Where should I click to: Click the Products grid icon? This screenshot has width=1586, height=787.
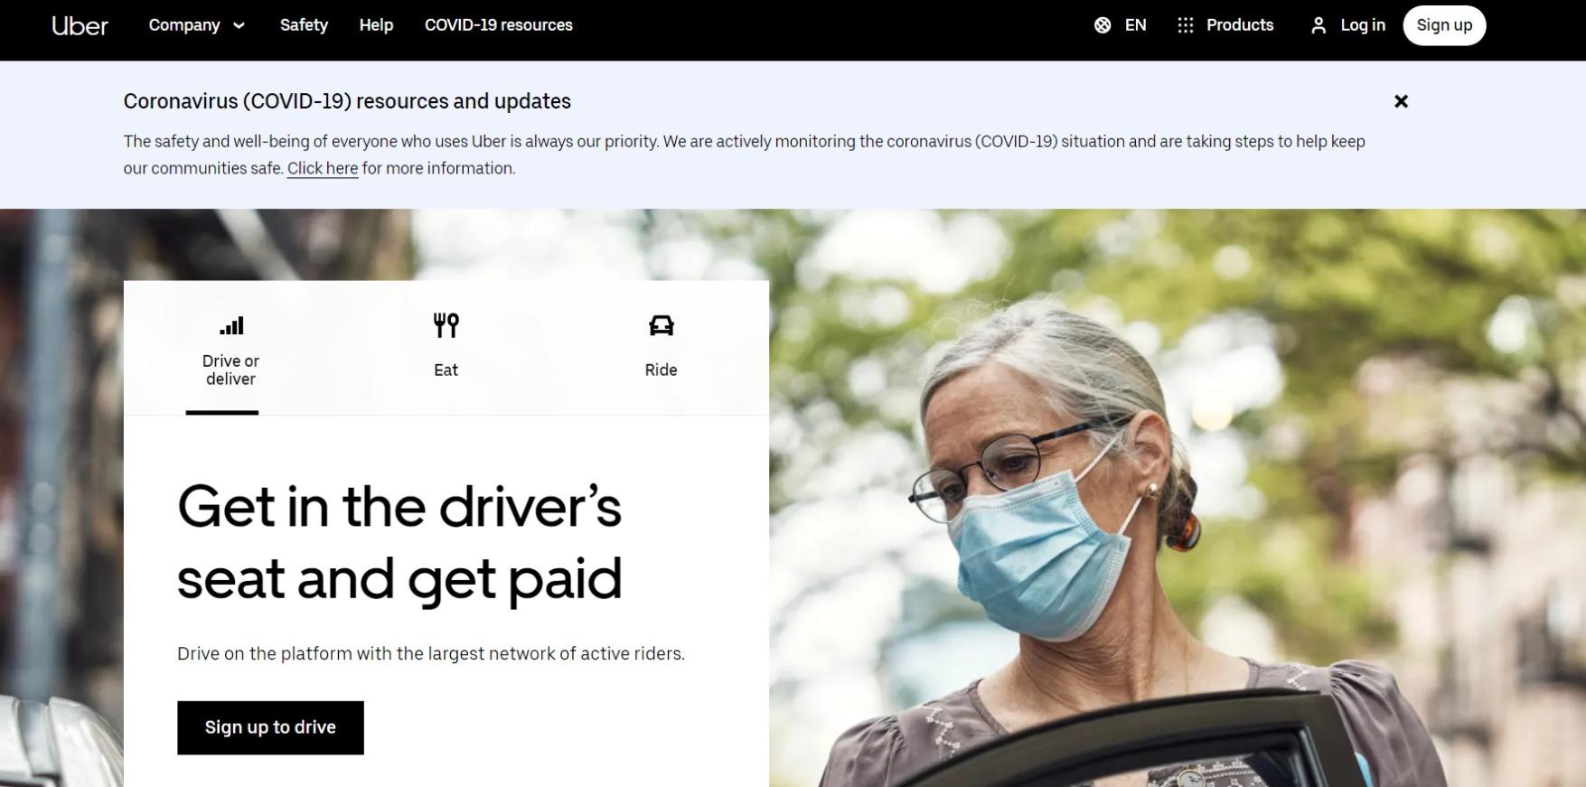coord(1186,25)
